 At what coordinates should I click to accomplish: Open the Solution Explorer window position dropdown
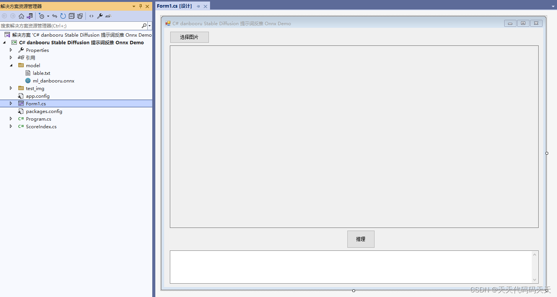(x=134, y=6)
